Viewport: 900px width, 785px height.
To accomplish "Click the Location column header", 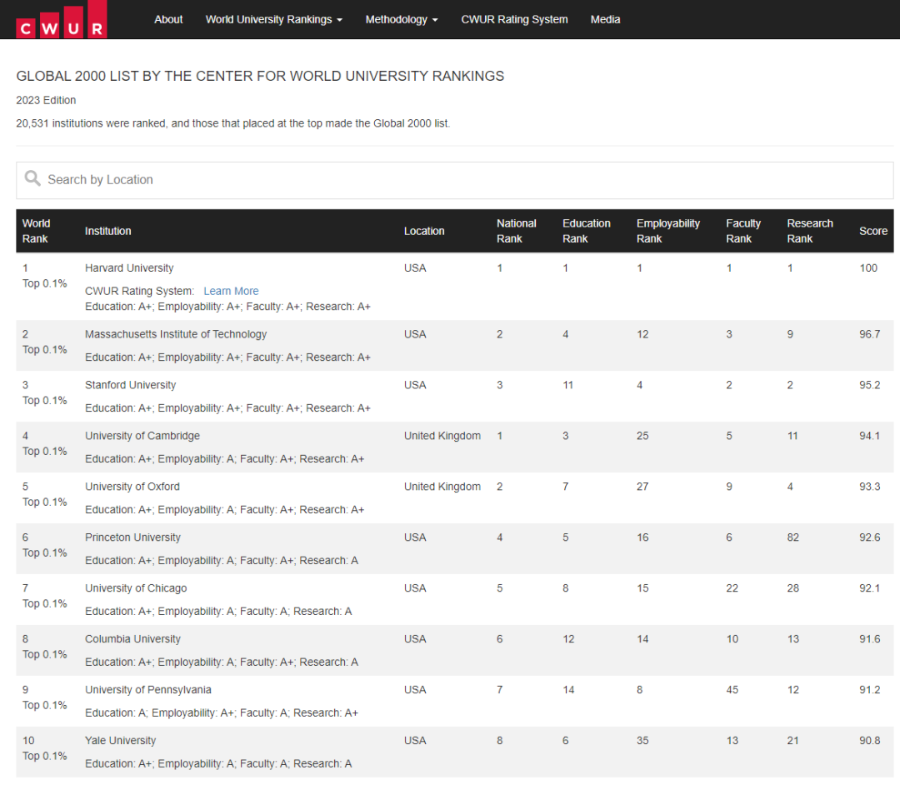I will click(424, 231).
